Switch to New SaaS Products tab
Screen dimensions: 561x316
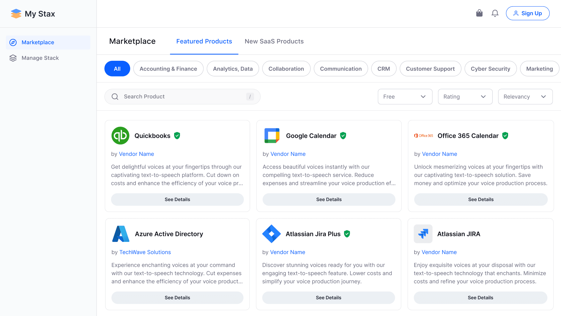pyautogui.click(x=274, y=42)
